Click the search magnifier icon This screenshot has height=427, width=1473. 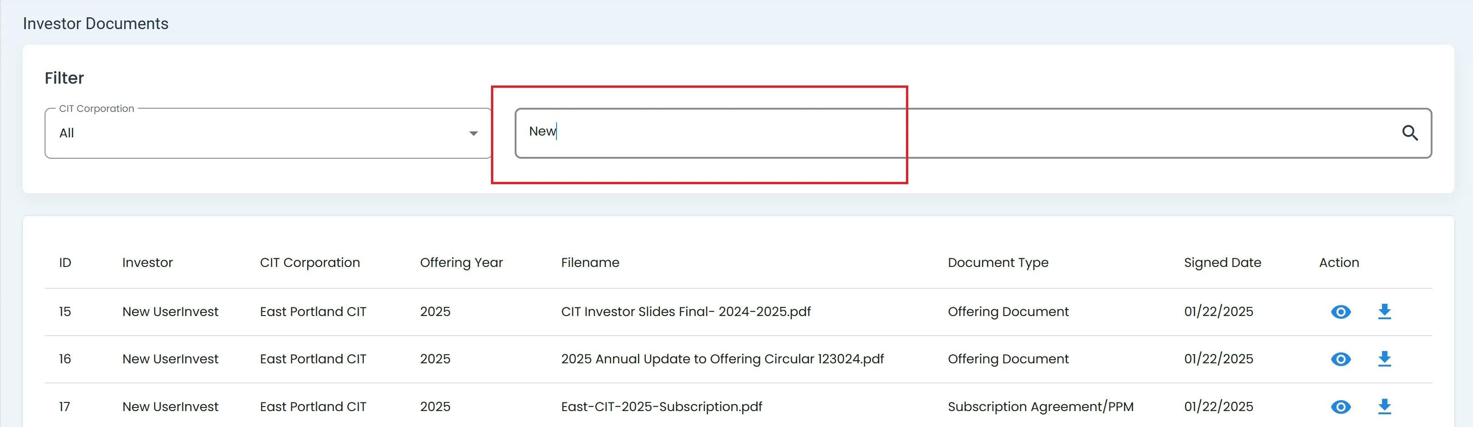click(x=1410, y=133)
